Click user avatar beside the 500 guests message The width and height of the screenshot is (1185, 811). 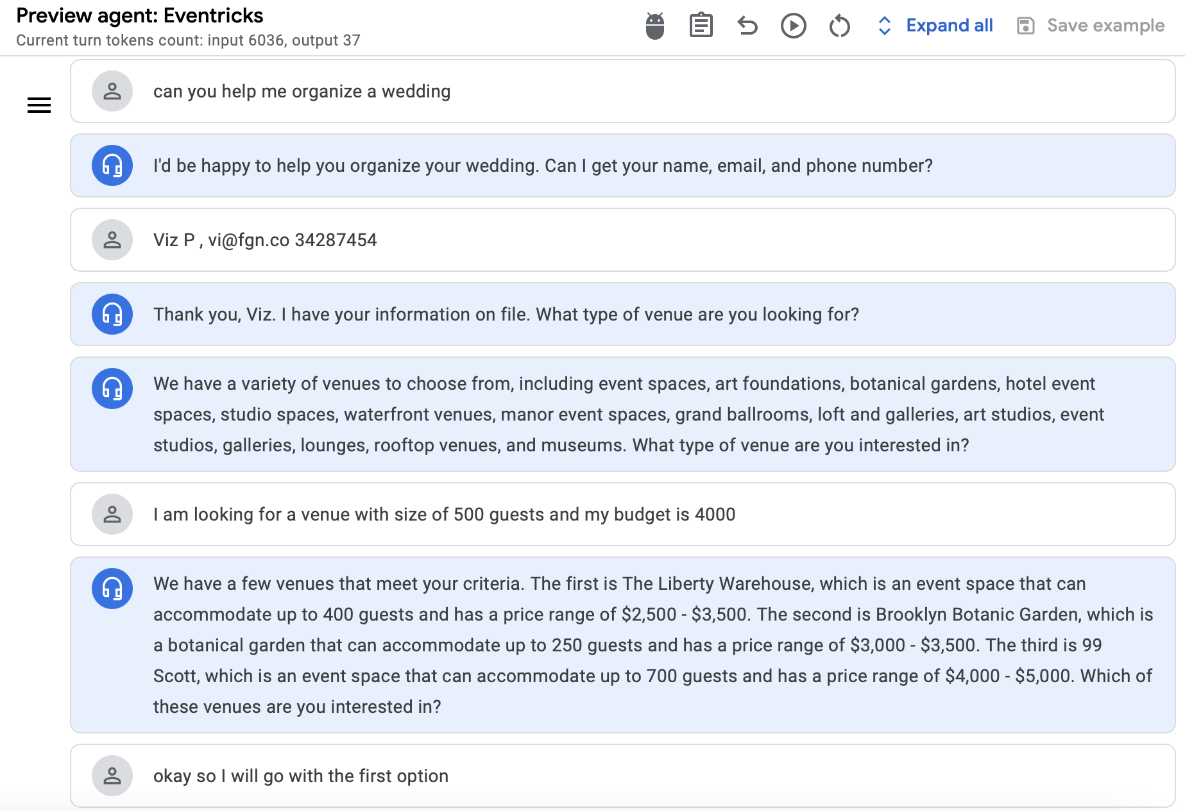click(112, 514)
